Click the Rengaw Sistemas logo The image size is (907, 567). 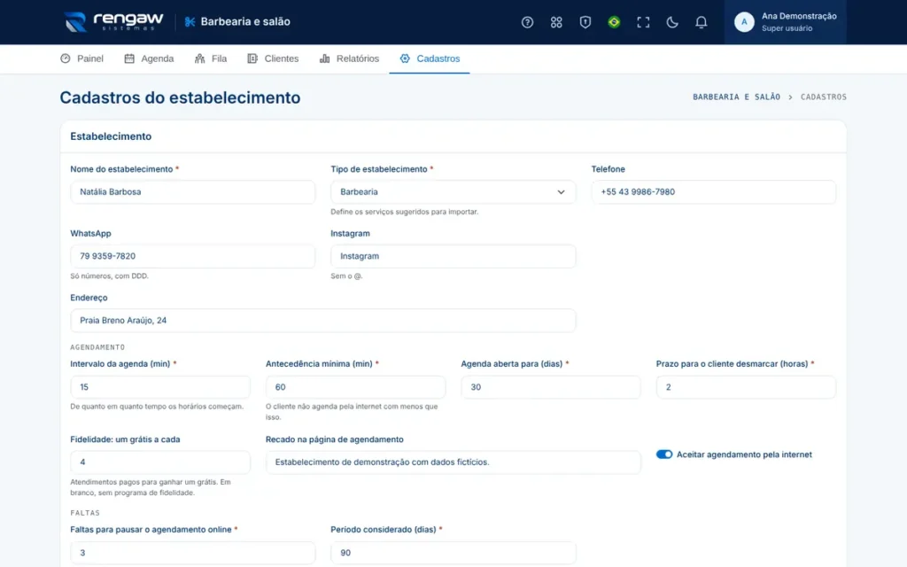tap(114, 21)
